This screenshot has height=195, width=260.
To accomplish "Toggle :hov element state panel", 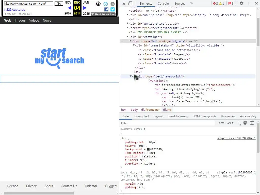I will (x=221, y=123).
